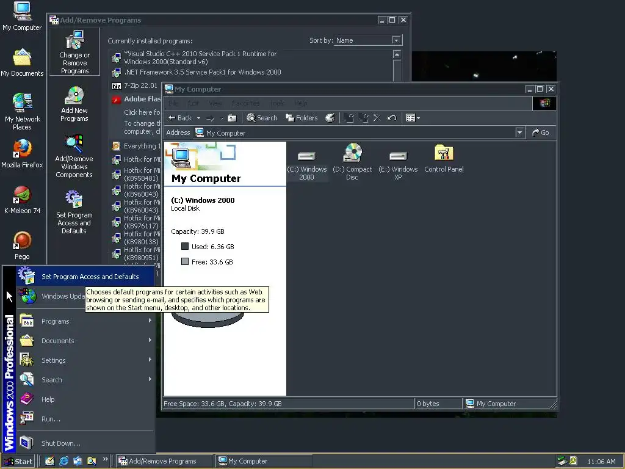
Task: Launch Internet Explorer from quick launch
Action: (63, 461)
